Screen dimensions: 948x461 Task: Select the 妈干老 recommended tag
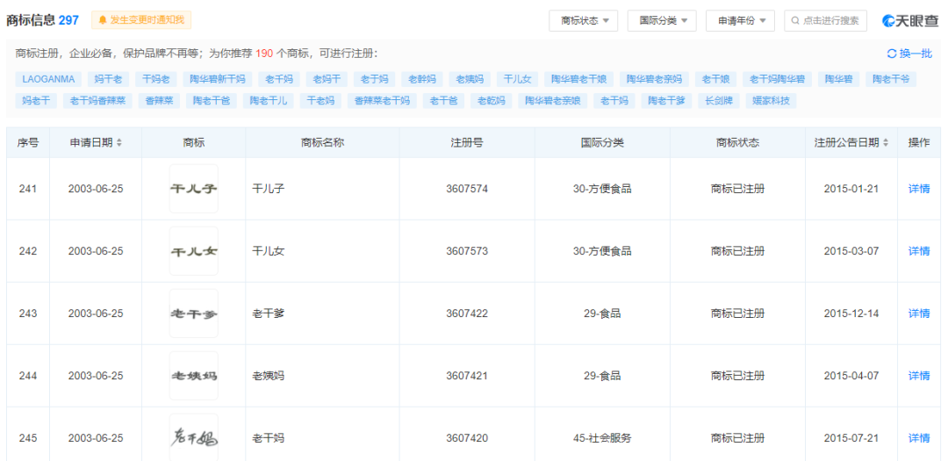click(108, 79)
